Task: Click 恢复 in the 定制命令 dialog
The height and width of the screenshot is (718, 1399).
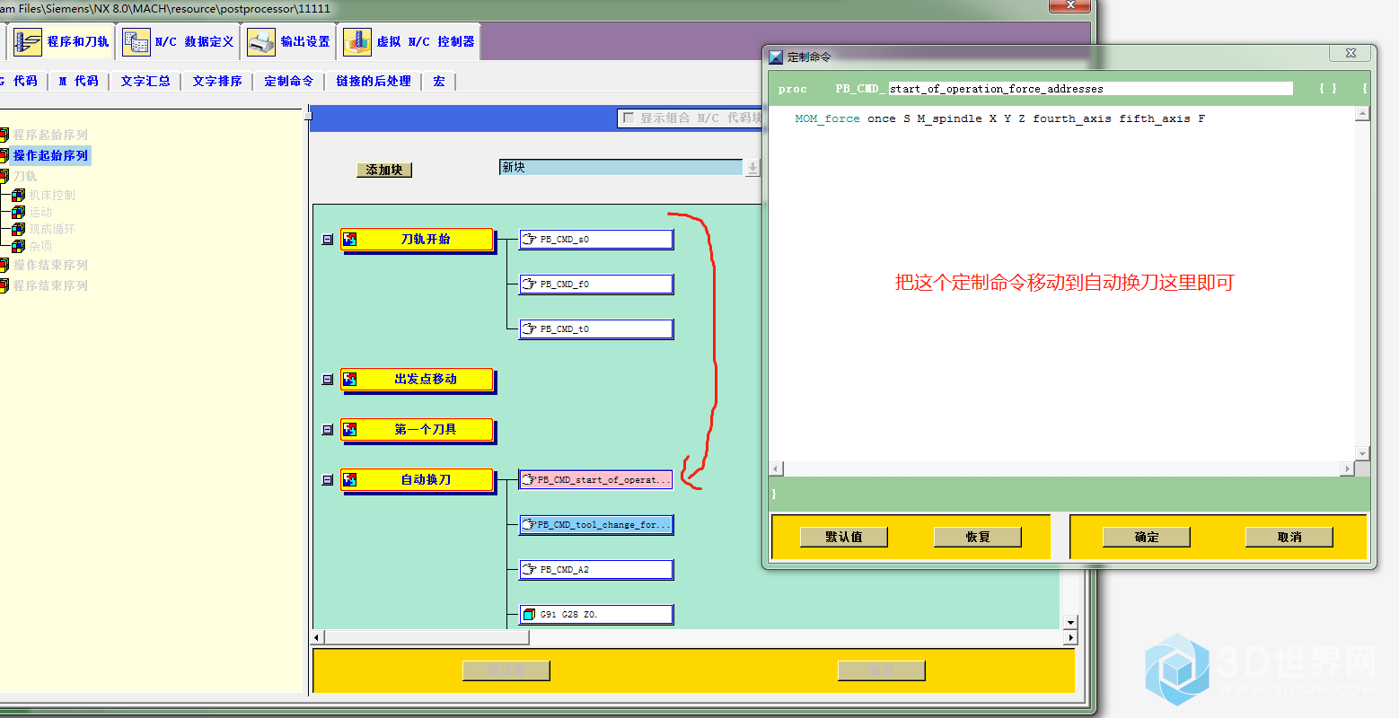Action: click(978, 537)
